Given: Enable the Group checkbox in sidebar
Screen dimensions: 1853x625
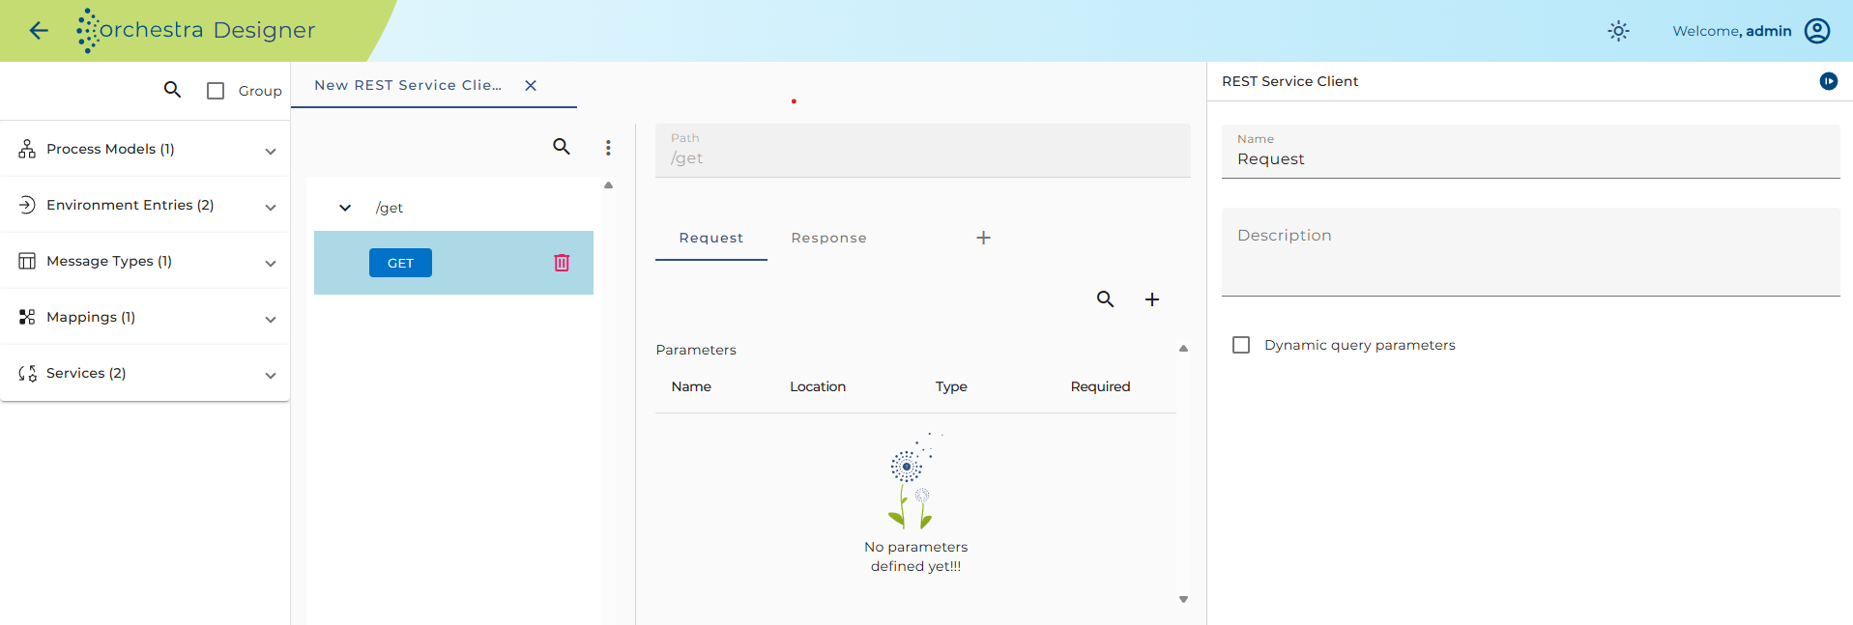Looking at the screenshot, I should tap(216, 91).
